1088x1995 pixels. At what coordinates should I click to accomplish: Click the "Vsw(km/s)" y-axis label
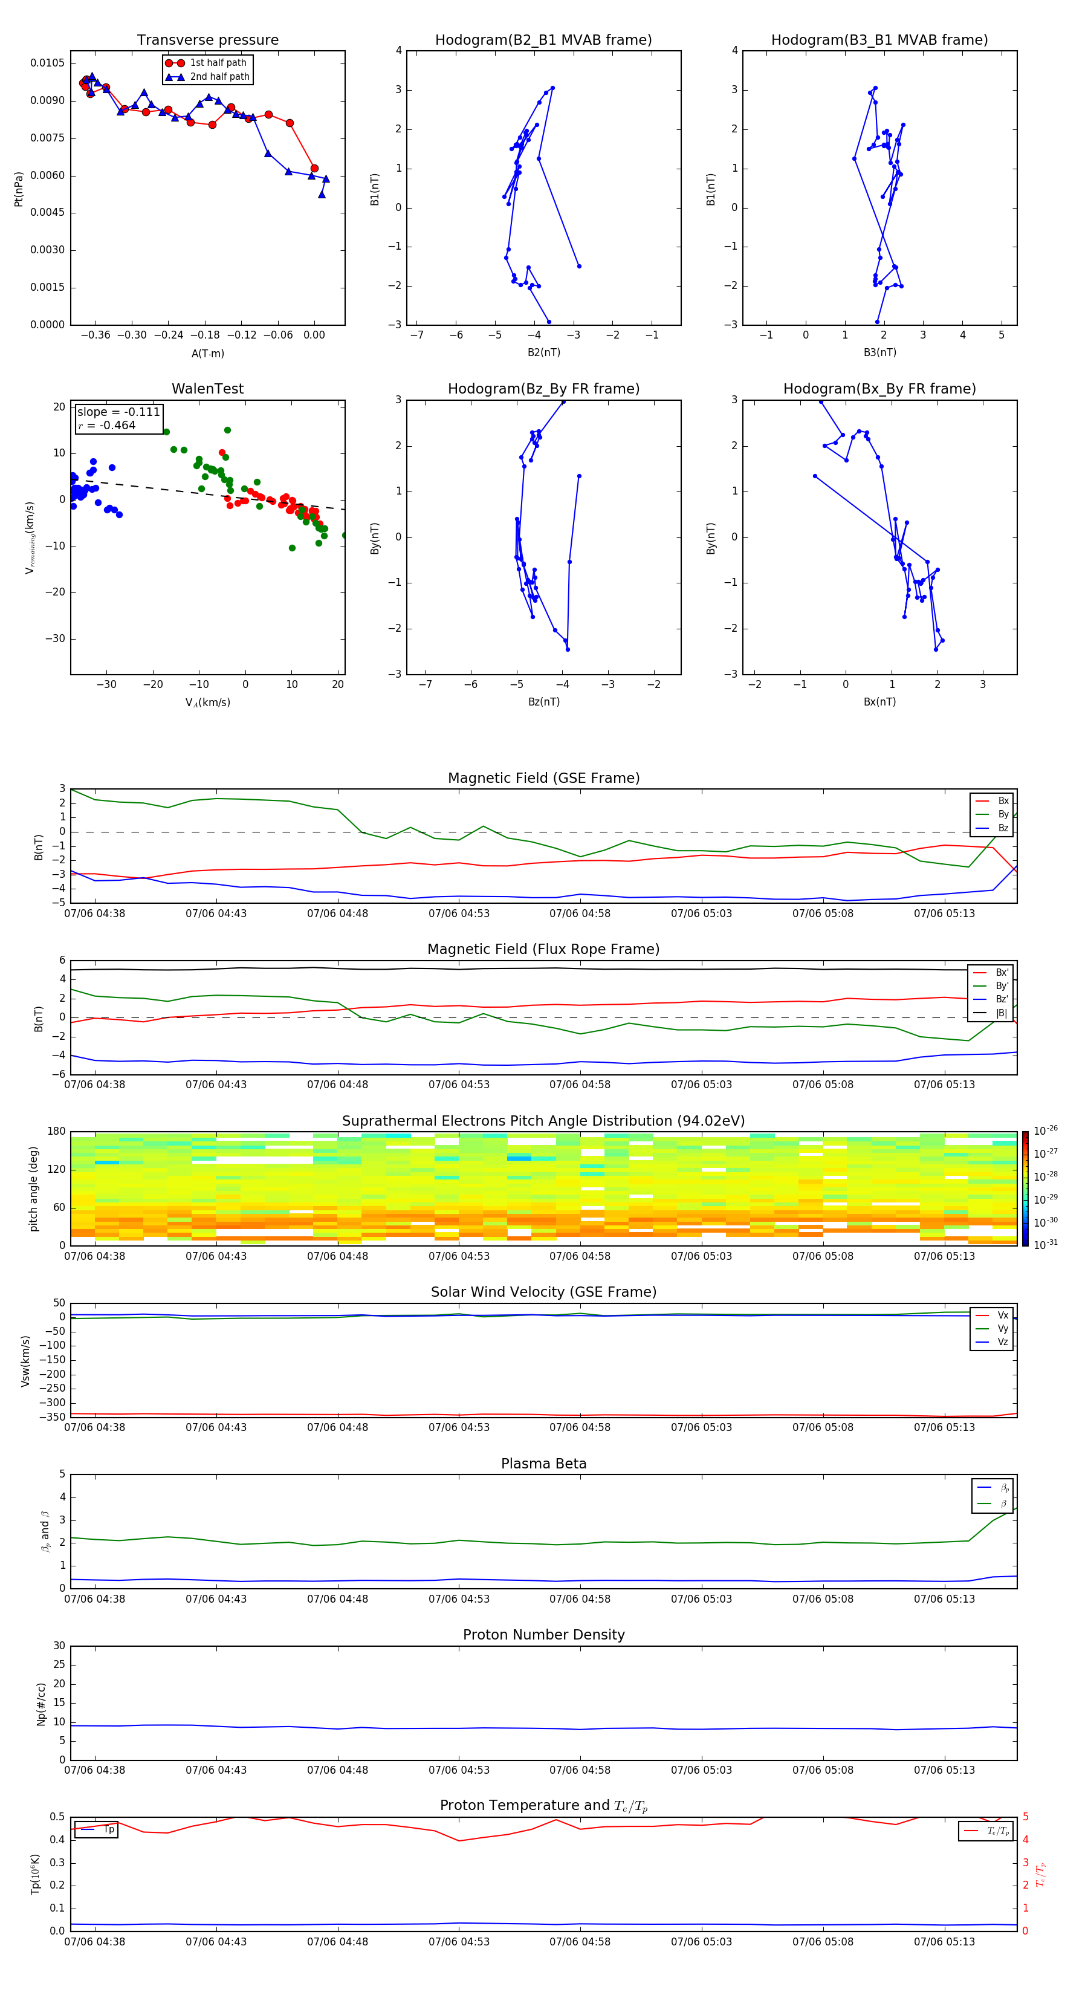pos(25,1361)
